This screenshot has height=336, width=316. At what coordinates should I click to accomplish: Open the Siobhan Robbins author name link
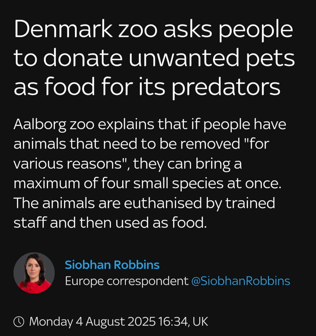(112, 265)
